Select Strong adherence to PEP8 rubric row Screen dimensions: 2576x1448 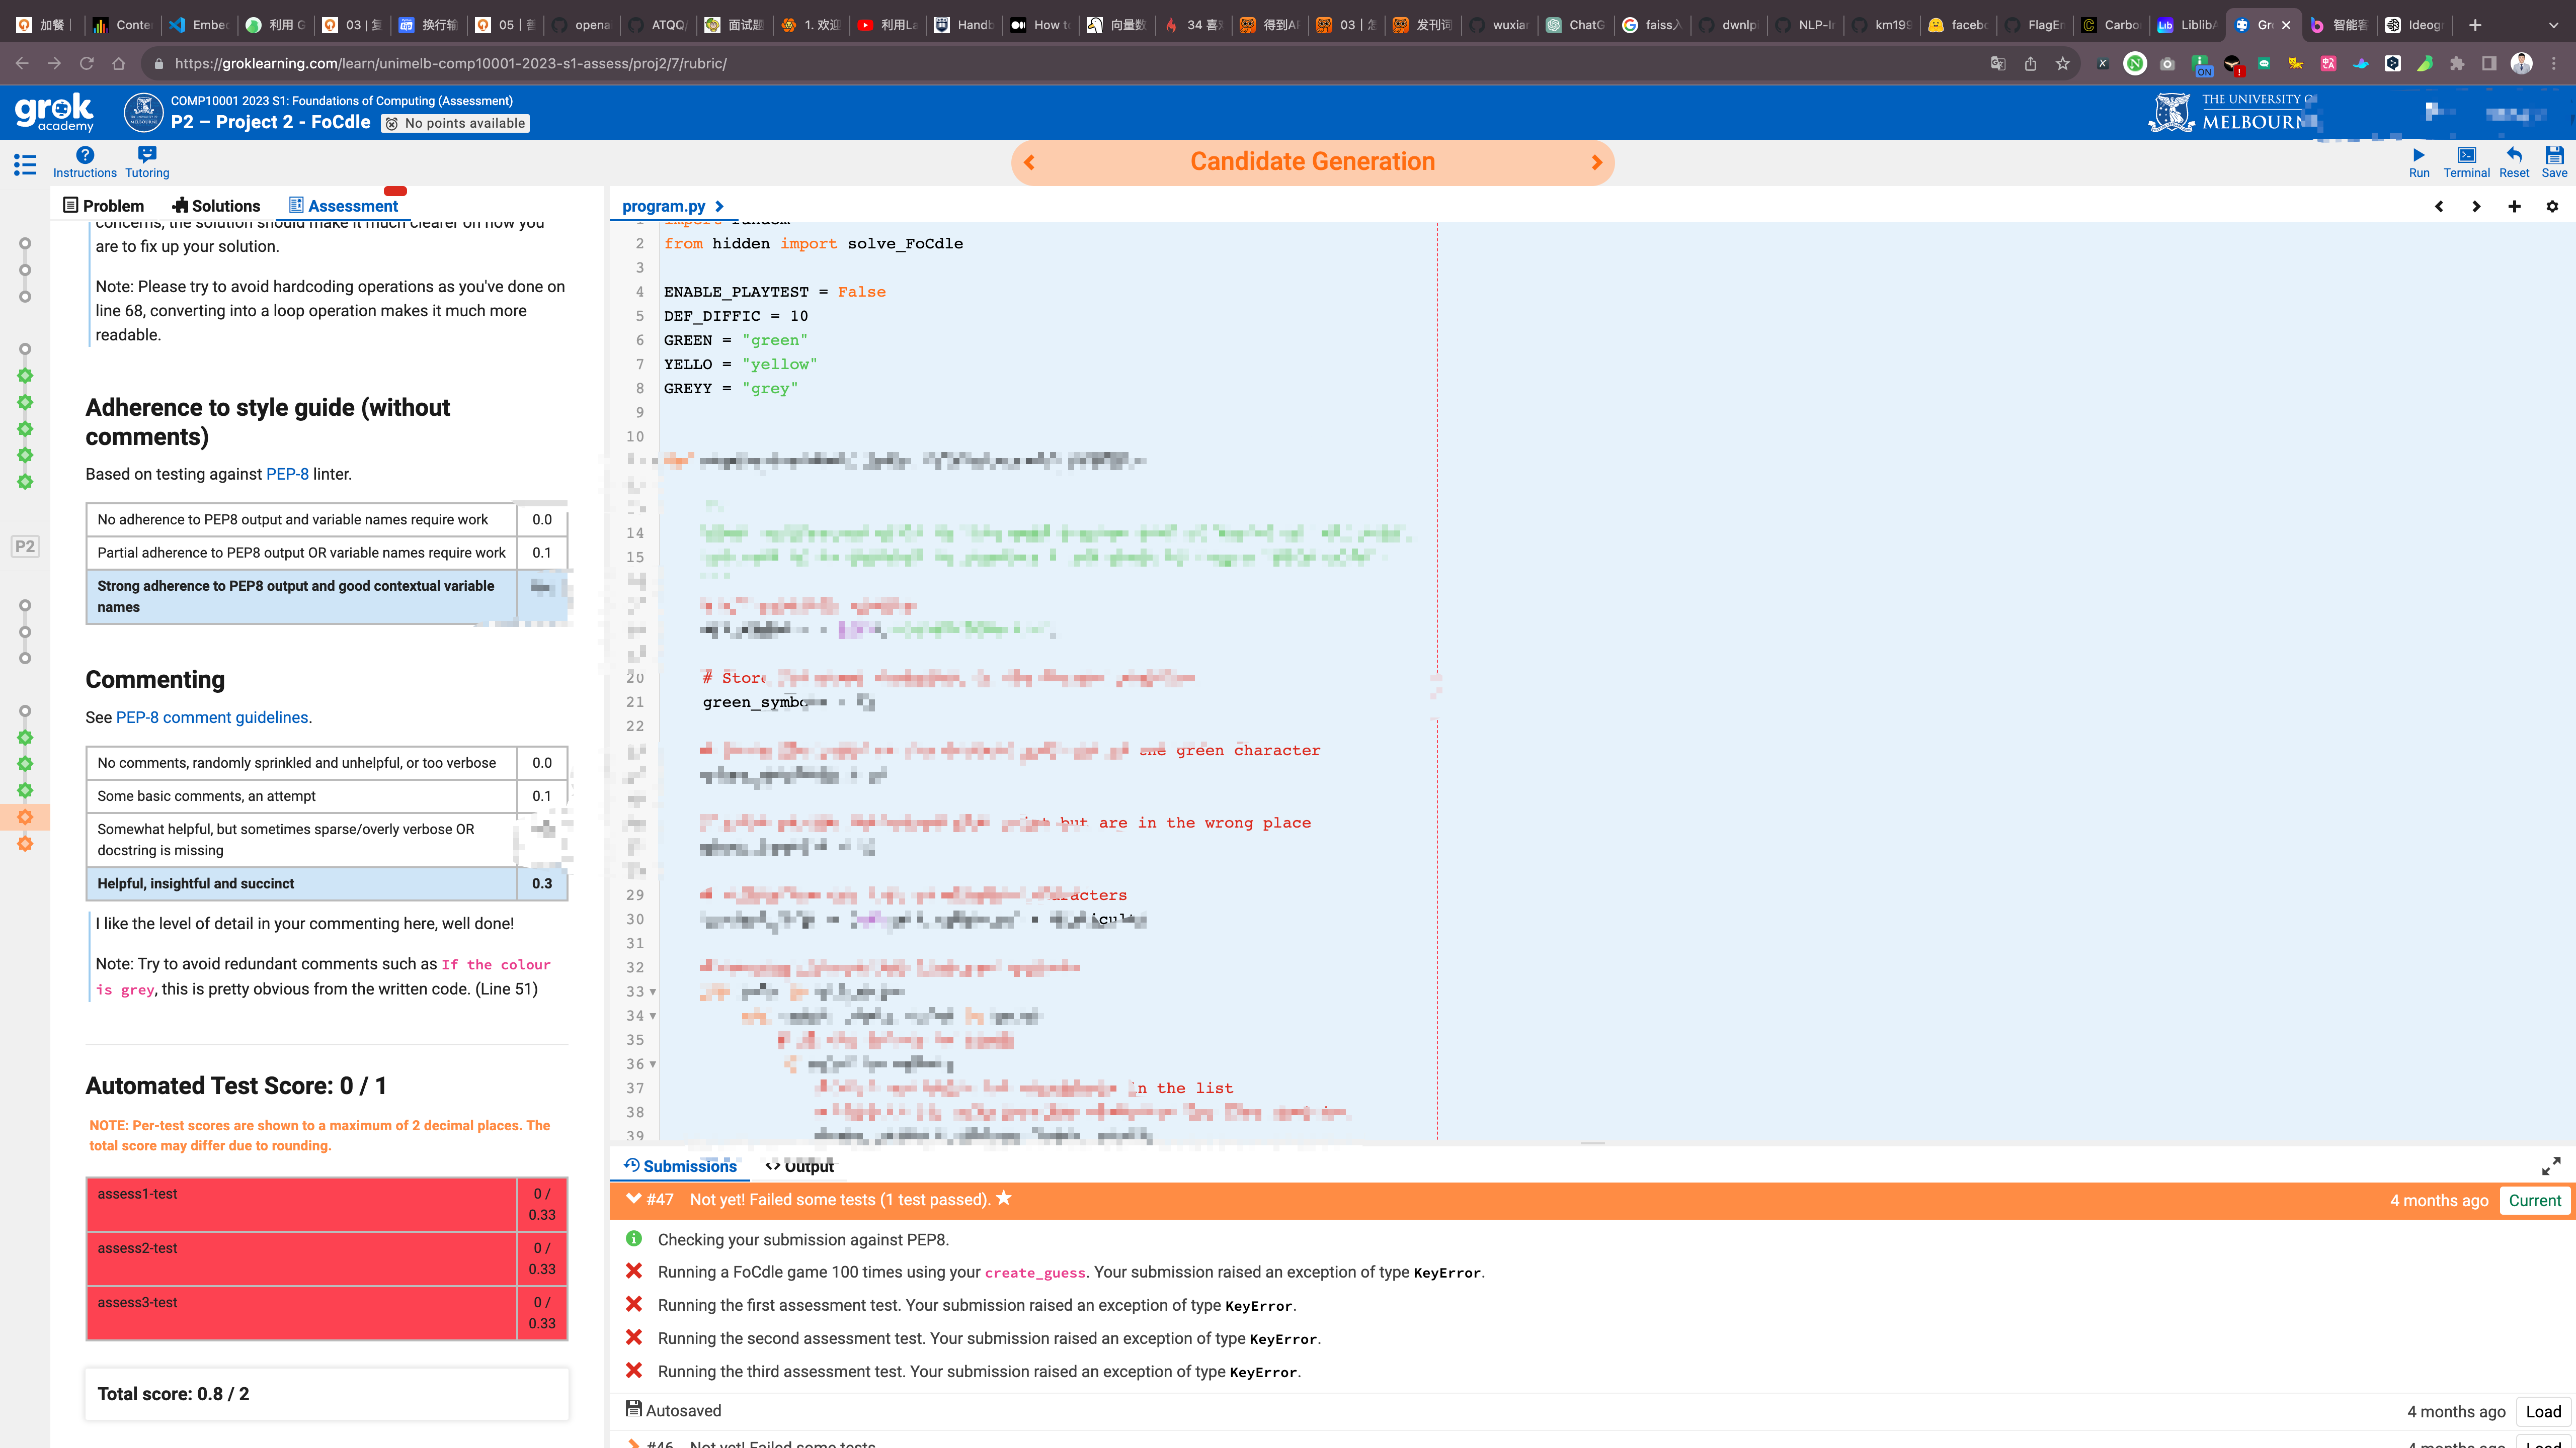pyautogui.click(x=327, y=597)
